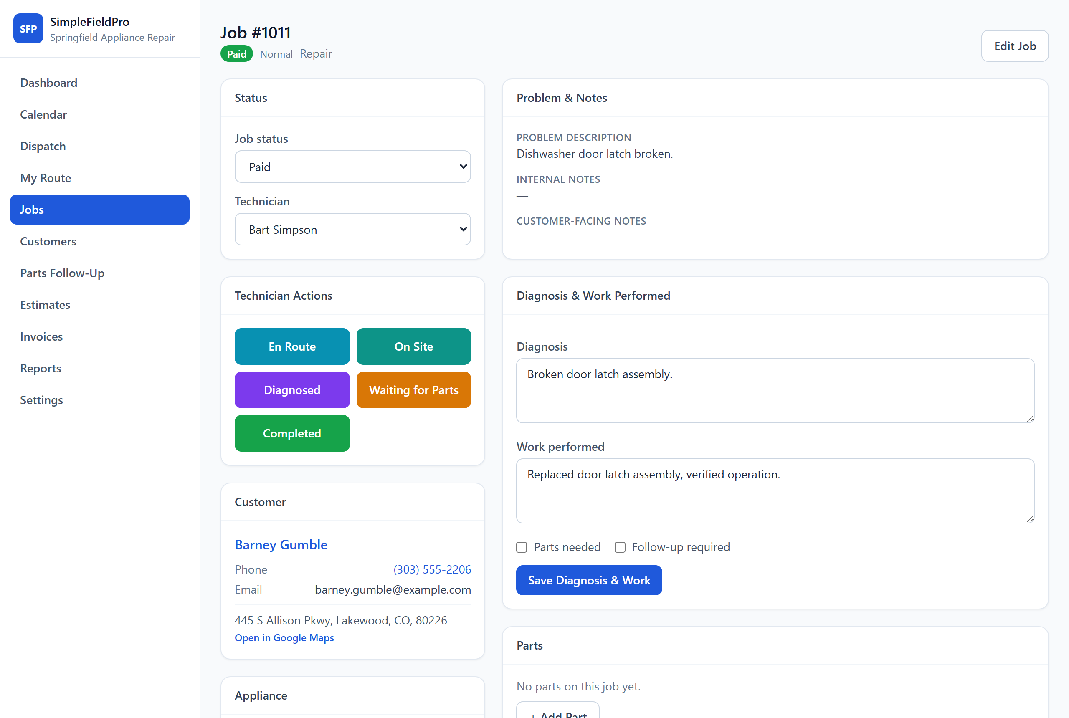
Task: Toggle Follow-up required checkbox
Action: [x=620, y=547]
